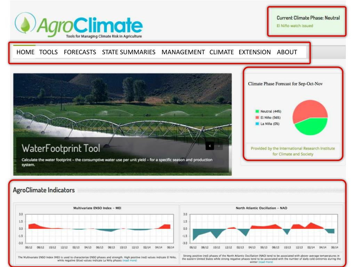Click the previous slide arrow on banner
Image resolution: width=356 pixels, height=267 pixels.
(210, 146)
